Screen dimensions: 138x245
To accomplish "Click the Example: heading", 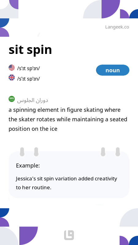I will click(28, 165).
